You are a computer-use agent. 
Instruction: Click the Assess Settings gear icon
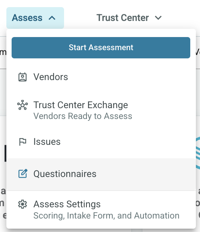click(22, 204)
